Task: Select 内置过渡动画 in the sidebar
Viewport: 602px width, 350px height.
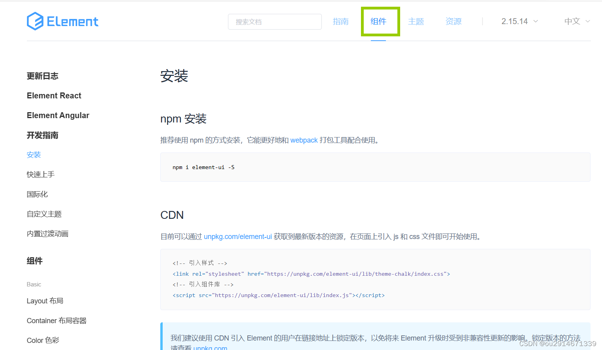Action: click(47, 234)
